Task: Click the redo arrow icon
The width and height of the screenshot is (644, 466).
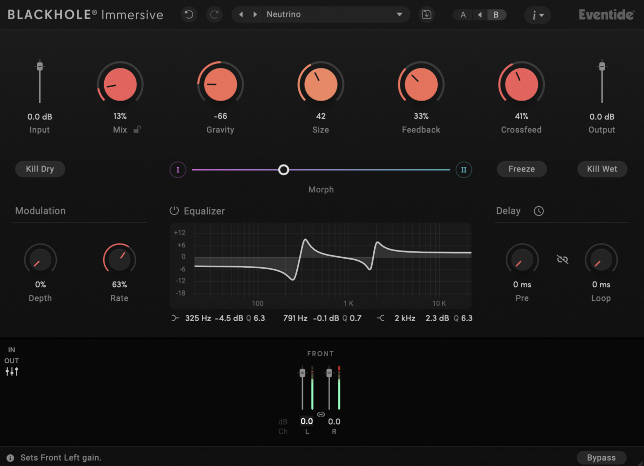Action: tap(215, 15)
